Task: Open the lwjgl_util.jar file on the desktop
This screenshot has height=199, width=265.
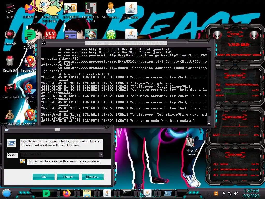Action: pyautogui.click(x=131, y=10)
